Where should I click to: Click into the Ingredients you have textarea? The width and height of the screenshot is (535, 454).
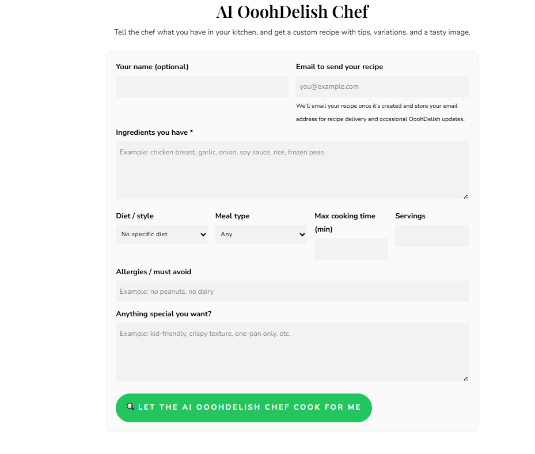[x=292, y=171]
